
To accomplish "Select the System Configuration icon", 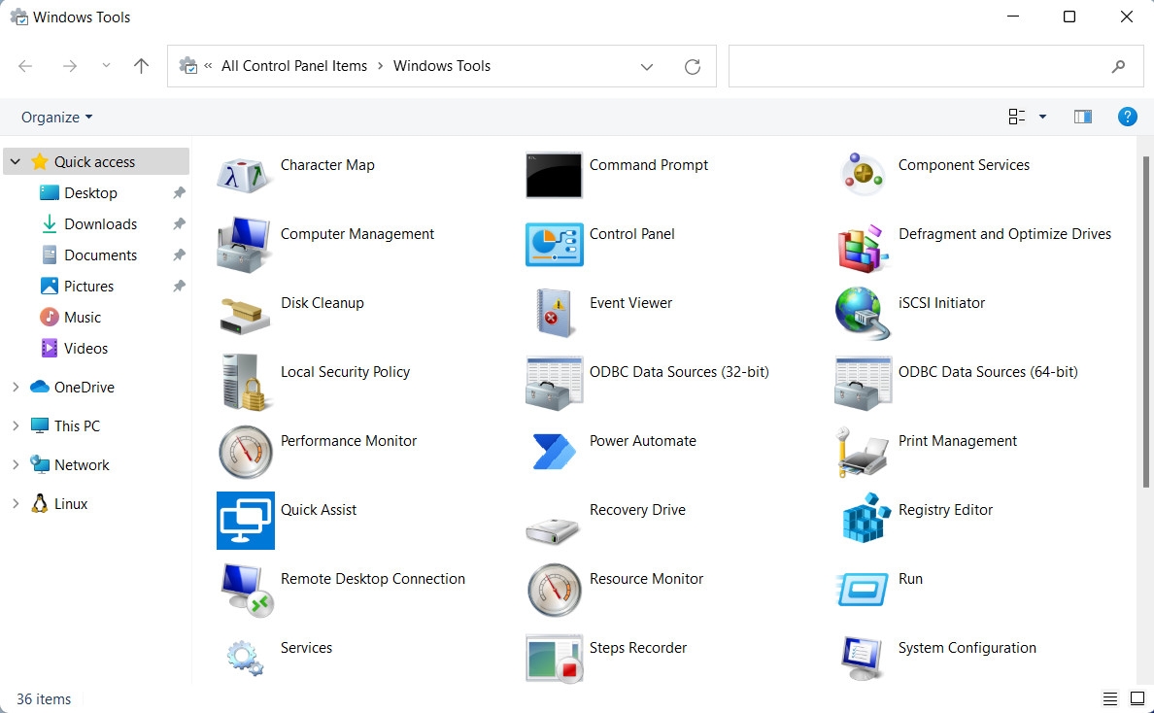I will tap(862, 658).
